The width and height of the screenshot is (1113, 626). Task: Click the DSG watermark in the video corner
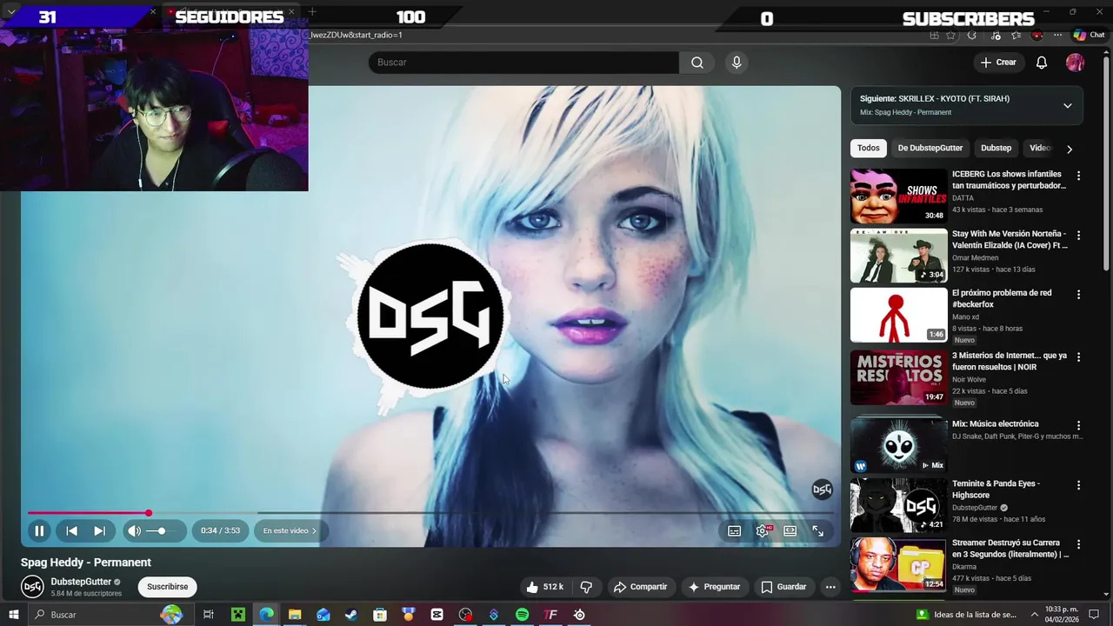[x=822, y=489]
